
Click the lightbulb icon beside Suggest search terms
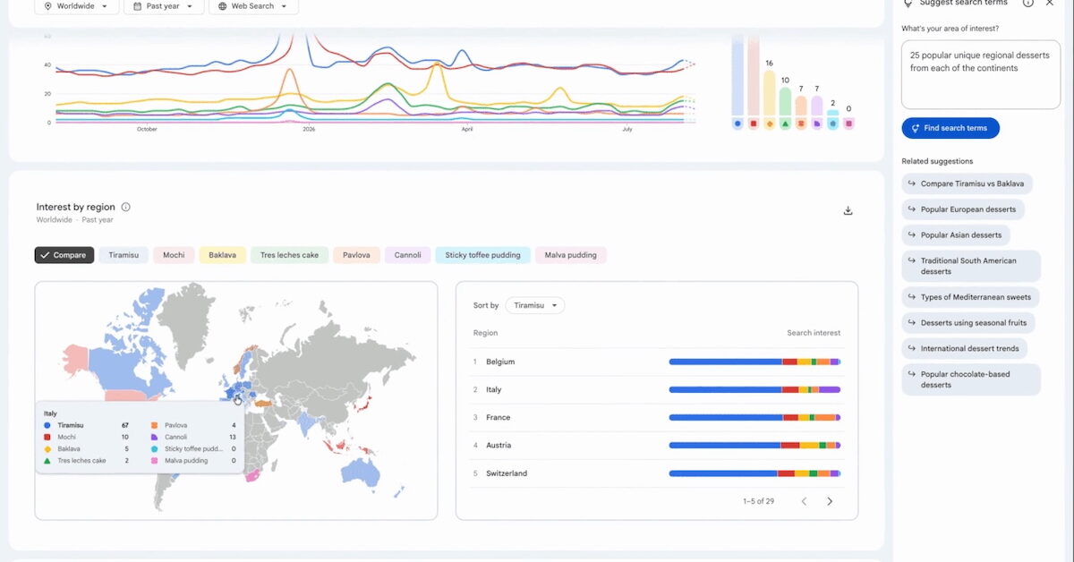coord(908,4)
